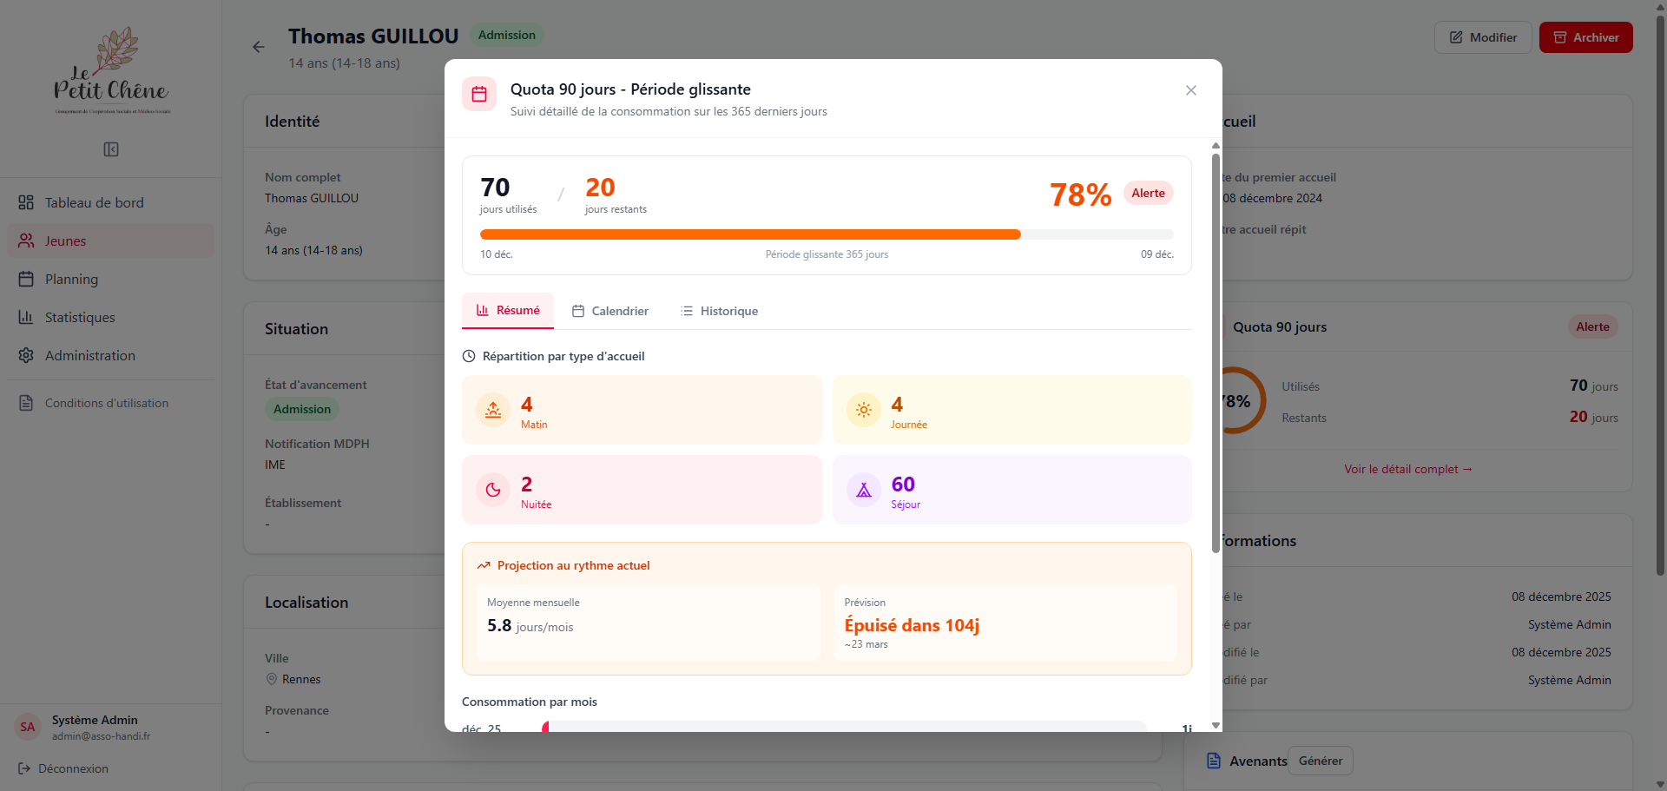Close the Quota 90 jours dialog
This screenshot has width=1667, height=791.
point(1191,90)
